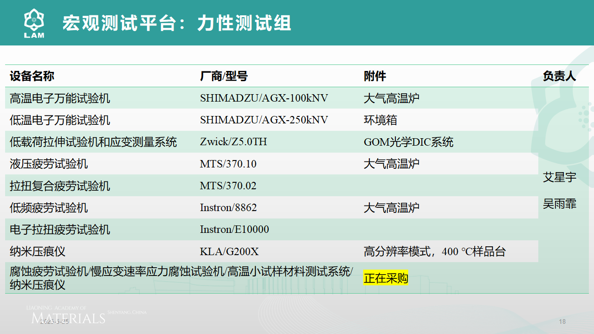Select the 液压疲劳试验机 cell

tap(49, 164)
